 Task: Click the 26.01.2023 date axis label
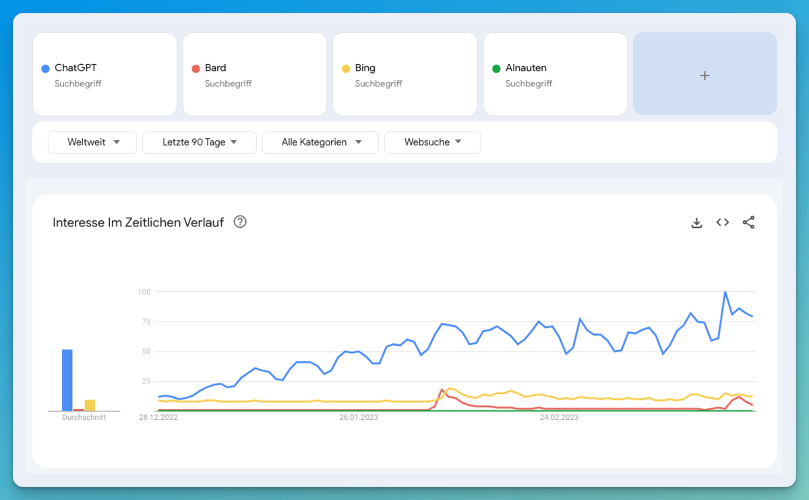(359, 418)
